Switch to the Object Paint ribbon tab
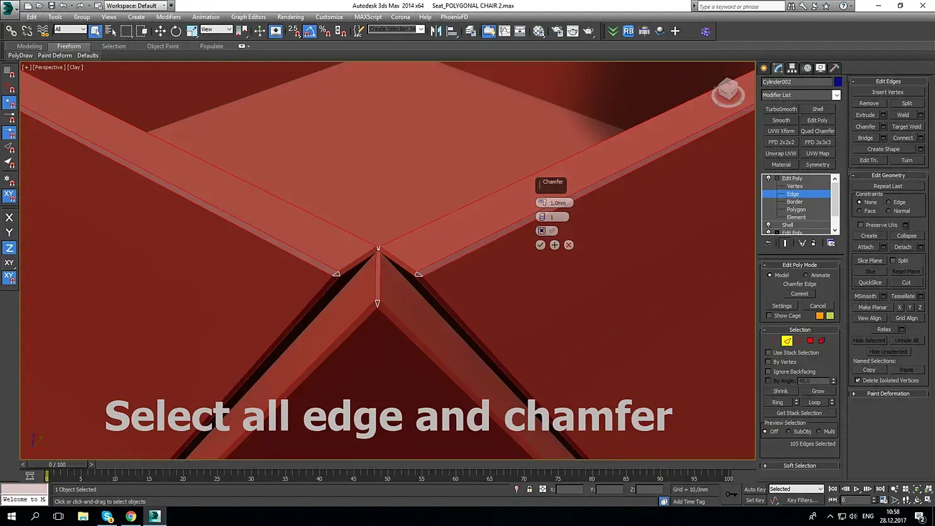935x526 pixels. [163, 46]
